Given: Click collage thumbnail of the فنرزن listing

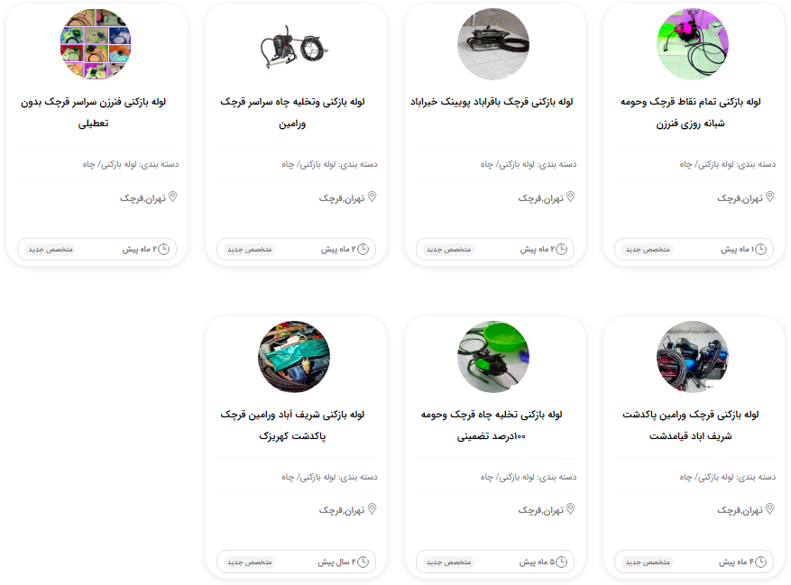Looking at the screenshot, I should 96,44.
